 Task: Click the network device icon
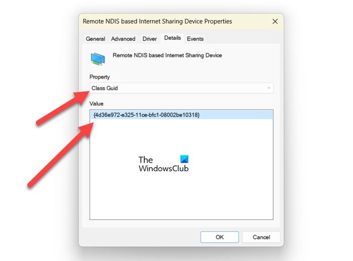tap(98, 59)
